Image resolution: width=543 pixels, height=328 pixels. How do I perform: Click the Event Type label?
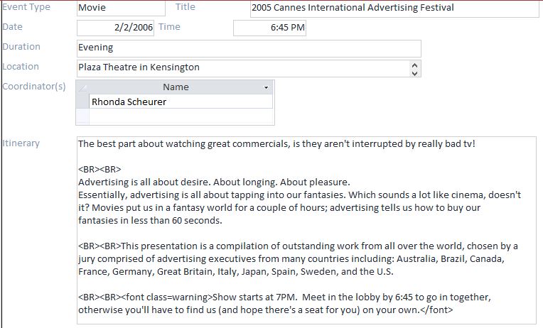pos(26,7)
